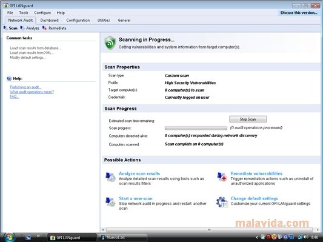The height and width of the screenshot is (242, 323).
Task: Click the Possible Actions section header
Action: tap(211, 160)
